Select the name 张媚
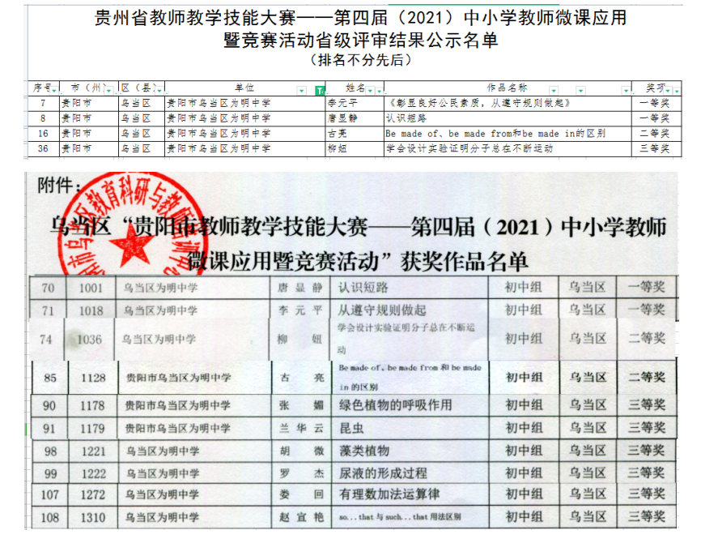718x543 pixels. tap(301, 405)
